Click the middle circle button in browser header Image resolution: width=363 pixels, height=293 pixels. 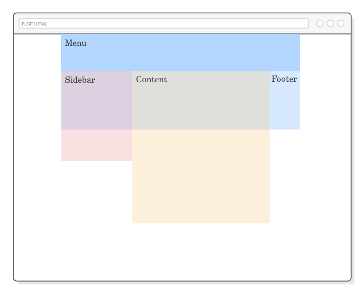coord(330,24)
